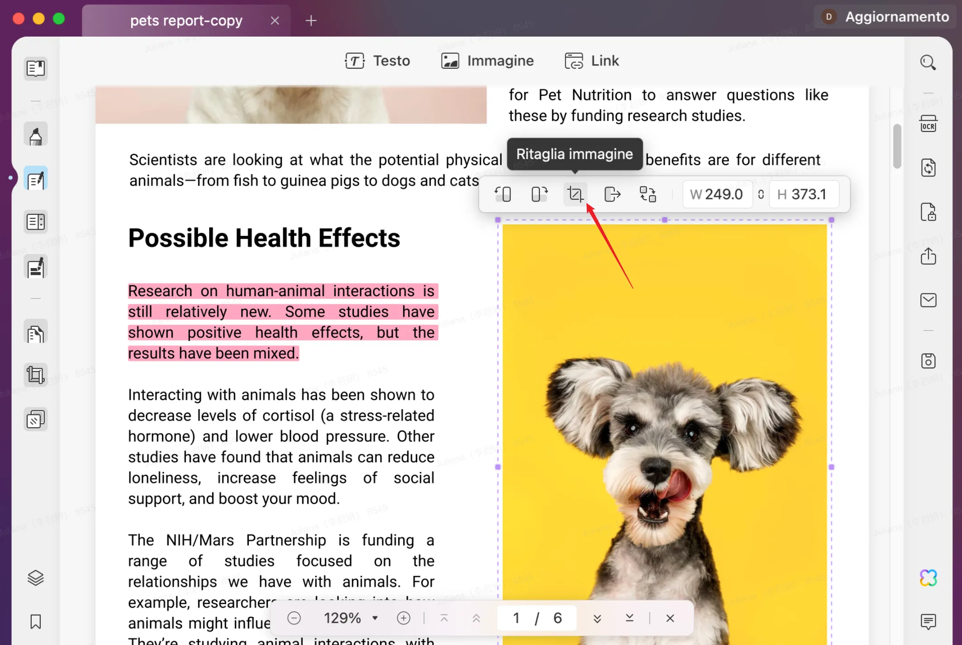
Task: Save the document with the disk icon
Action: tap(928, 361)
